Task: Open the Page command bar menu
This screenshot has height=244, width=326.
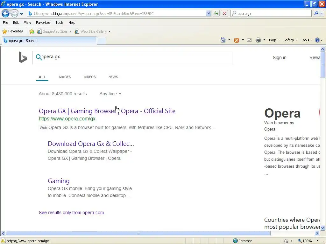Action: (x=274, y=40)
